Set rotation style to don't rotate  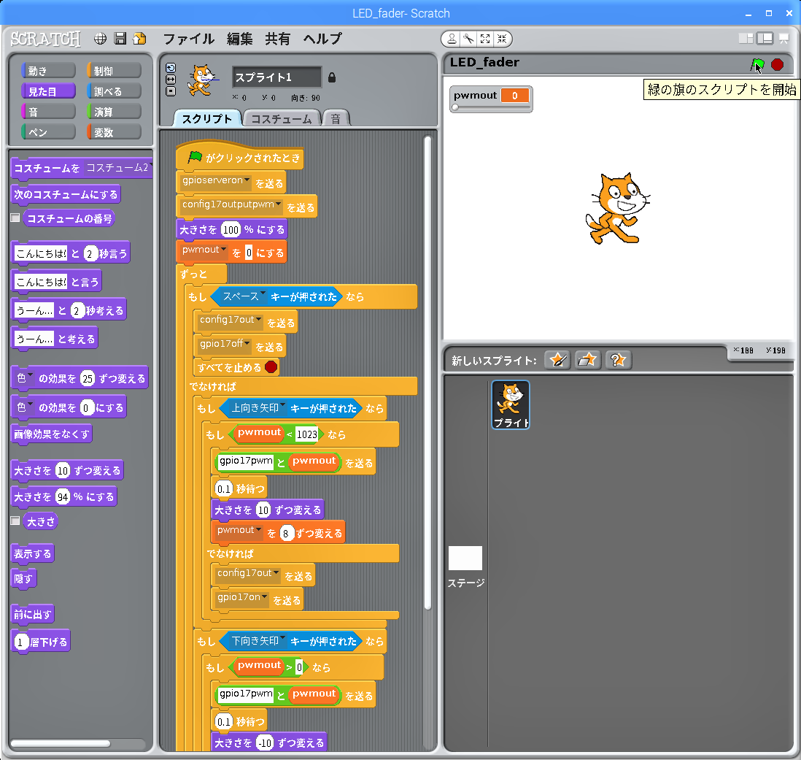(171, 91)
